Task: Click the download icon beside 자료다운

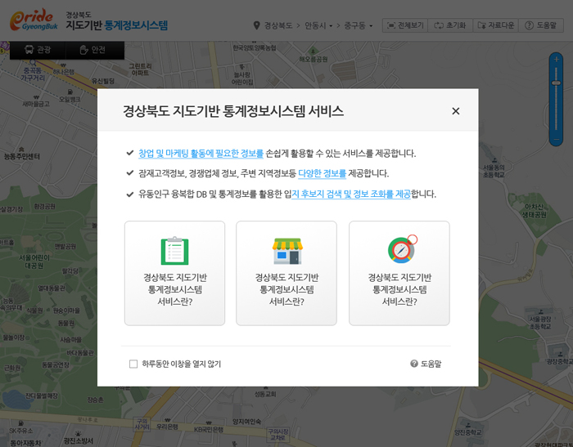Action: (482, 25)
